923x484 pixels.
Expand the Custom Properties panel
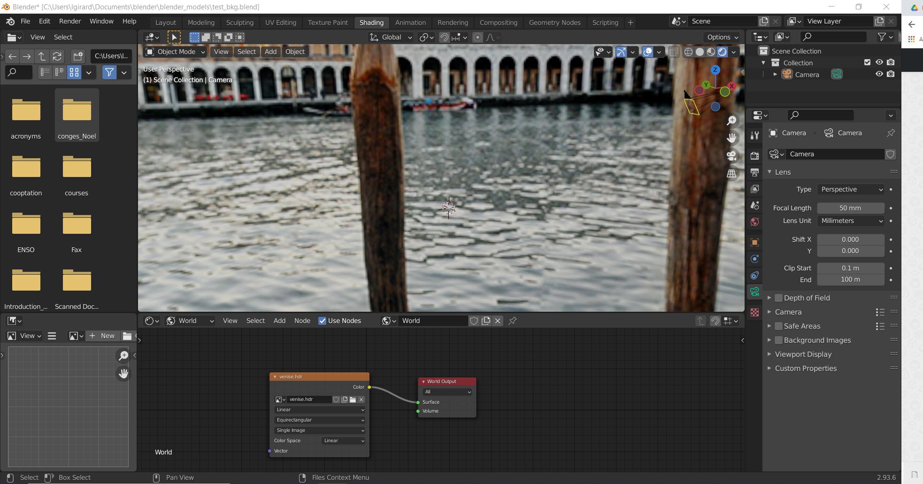click(806, 369)
